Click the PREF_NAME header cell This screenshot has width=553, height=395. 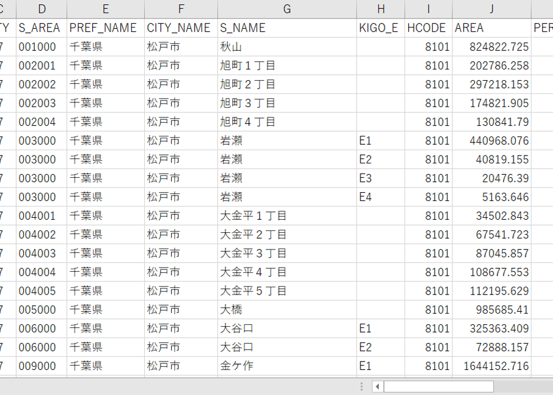point(105,28)
